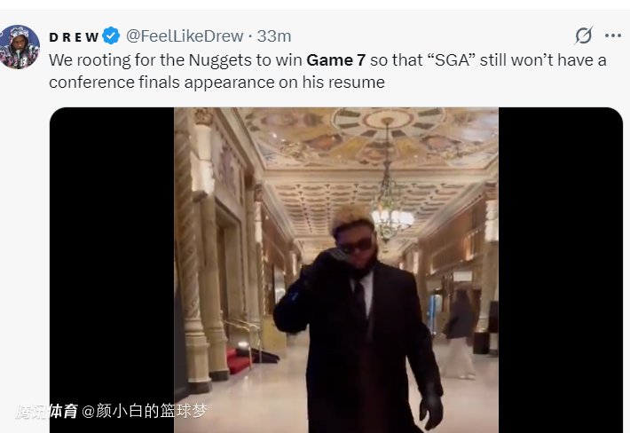The image size is (630, 433).
Task: Open DREW's profile avatar picture
Action: coord(20,47)
